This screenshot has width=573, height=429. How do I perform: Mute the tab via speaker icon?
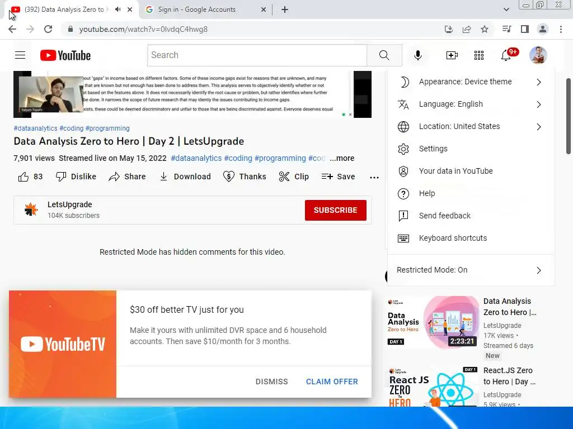(x=118, y=9)
